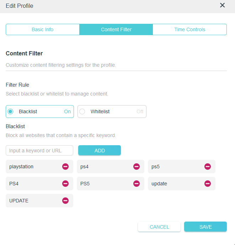Click the playstation keyword chip

tap(39, 167)
